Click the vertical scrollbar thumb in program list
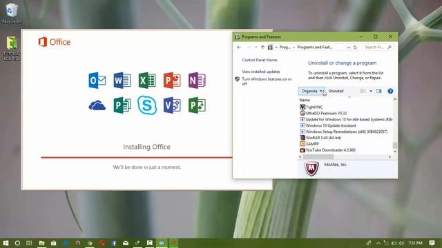The width and height of the screenshot is (442, 248). point(395,145)
